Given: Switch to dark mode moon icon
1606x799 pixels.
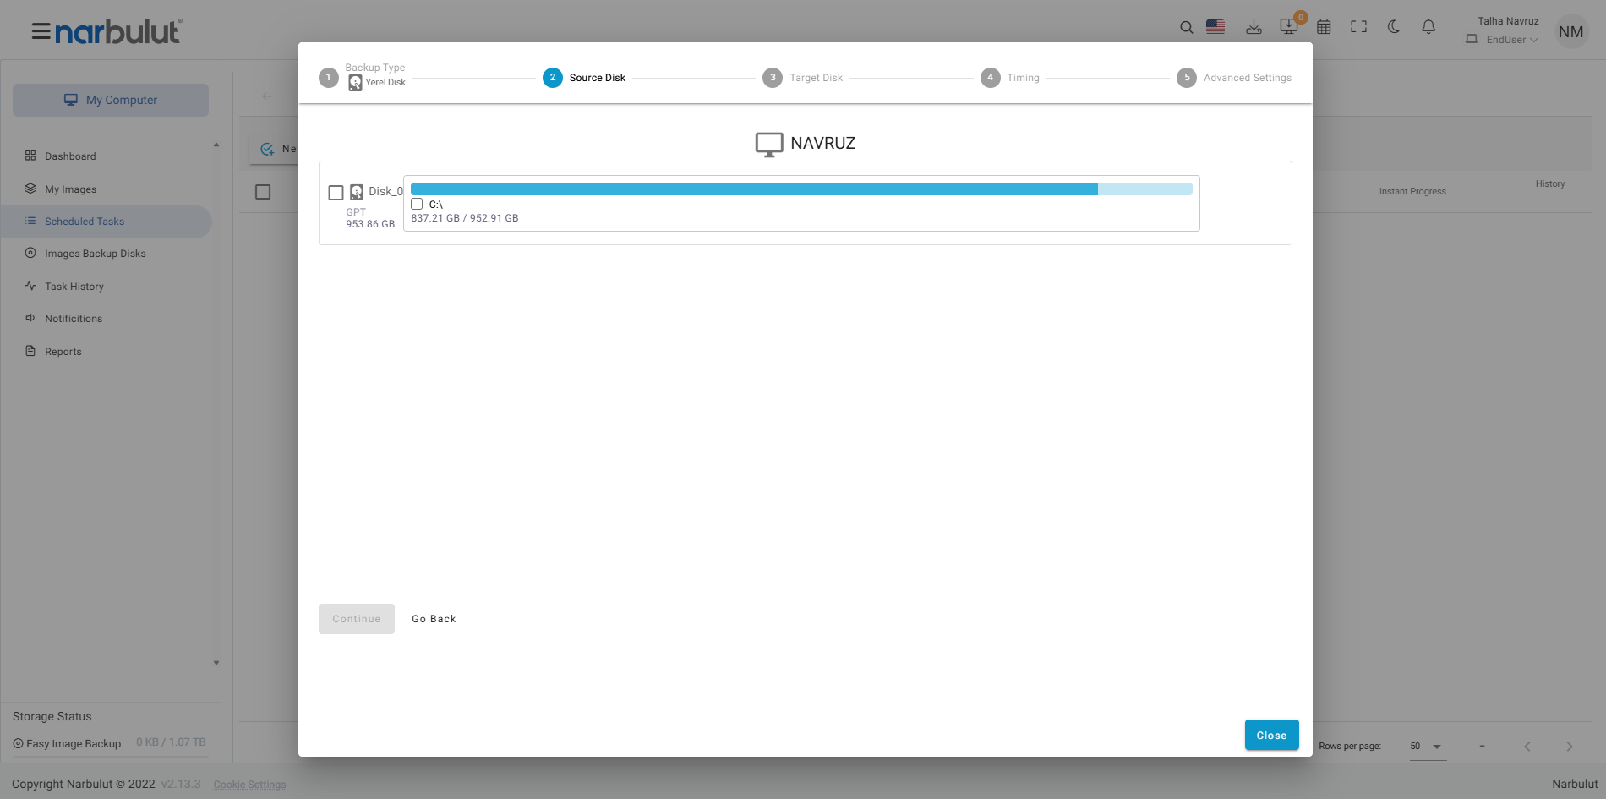Looking at the screenshot, I should click(x=1394, y=27).
